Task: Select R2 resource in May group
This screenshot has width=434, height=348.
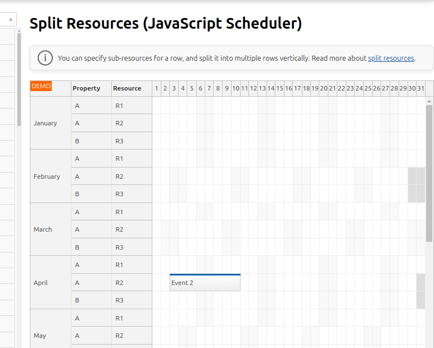Action: pos(132,336)
